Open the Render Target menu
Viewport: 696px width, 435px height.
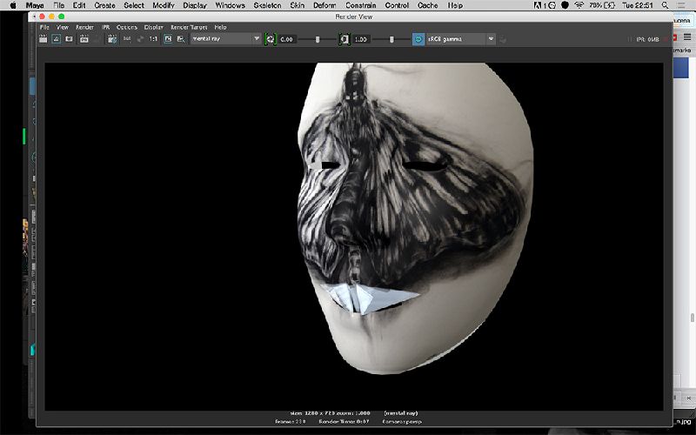[x=189, y=27]
